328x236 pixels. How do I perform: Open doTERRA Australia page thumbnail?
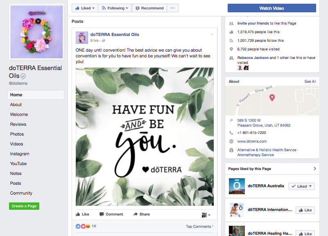point(237,186)
